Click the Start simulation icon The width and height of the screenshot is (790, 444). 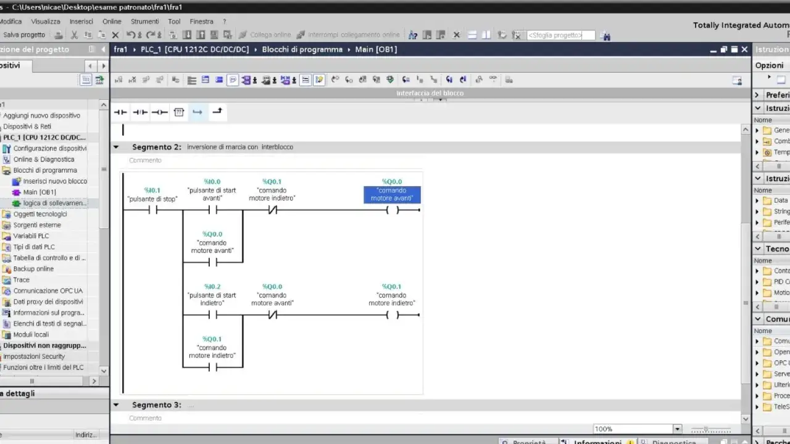[214, 35]
